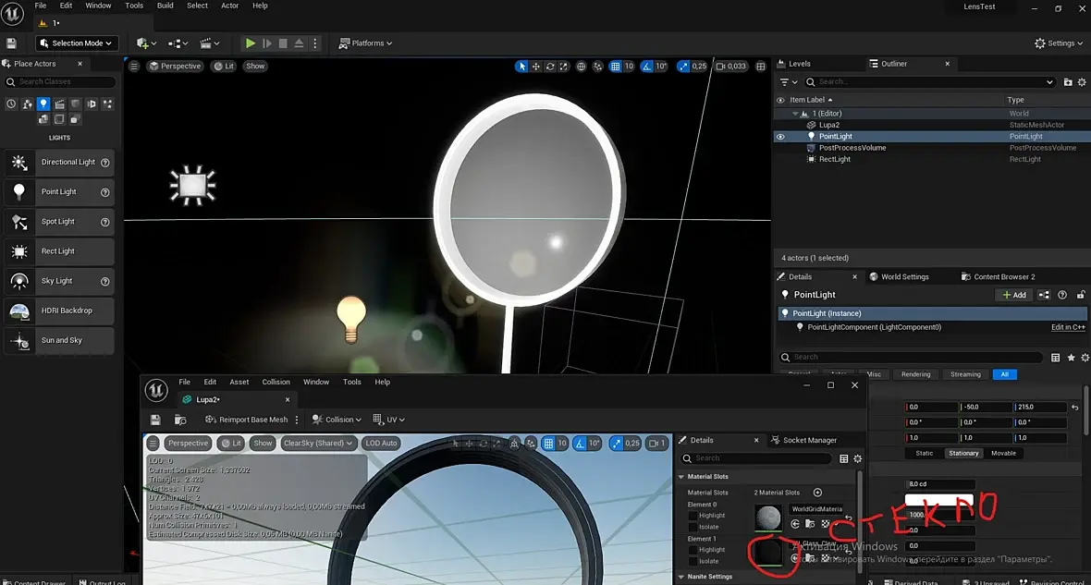Click the white light color swatch
Viewport: 1091px width, 585px height.
coord(938,500)
